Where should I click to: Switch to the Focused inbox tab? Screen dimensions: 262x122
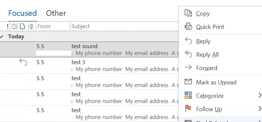point(23,13)
